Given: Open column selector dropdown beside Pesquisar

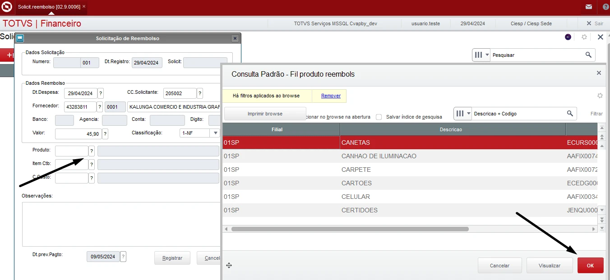Looking at the screenshot, I should tap(481, 55).
